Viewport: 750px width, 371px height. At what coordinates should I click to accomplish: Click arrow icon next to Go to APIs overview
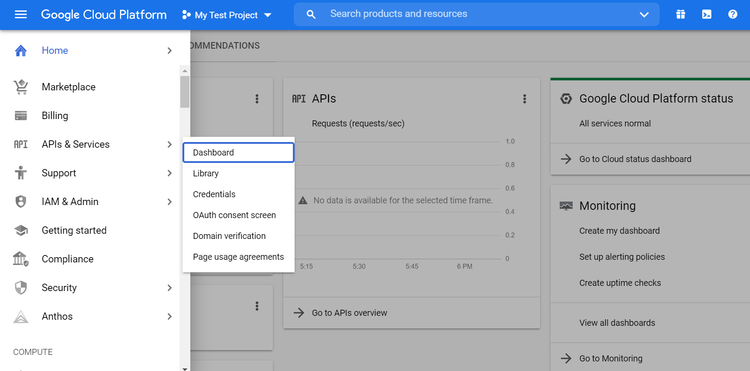click(x=299, y=313)
